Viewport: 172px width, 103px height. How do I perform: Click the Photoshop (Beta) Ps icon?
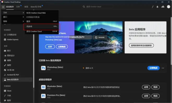pyautogui.click(x=43, y=68)
